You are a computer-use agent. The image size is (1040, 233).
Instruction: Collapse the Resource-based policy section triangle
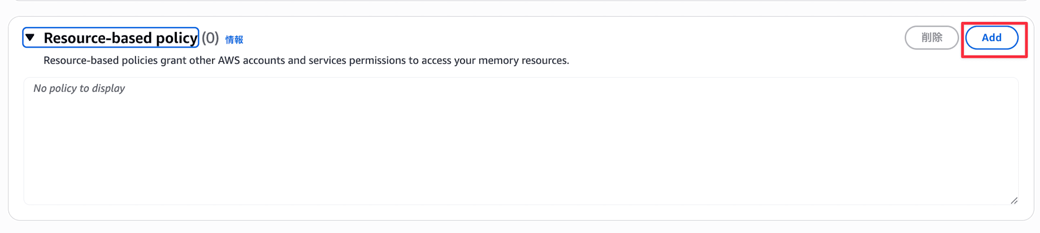pos(30,37)
